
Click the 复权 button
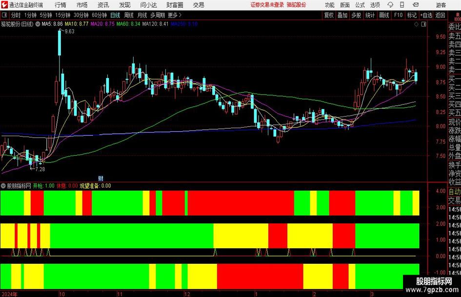pyautogui.click(x=329, y=15)
